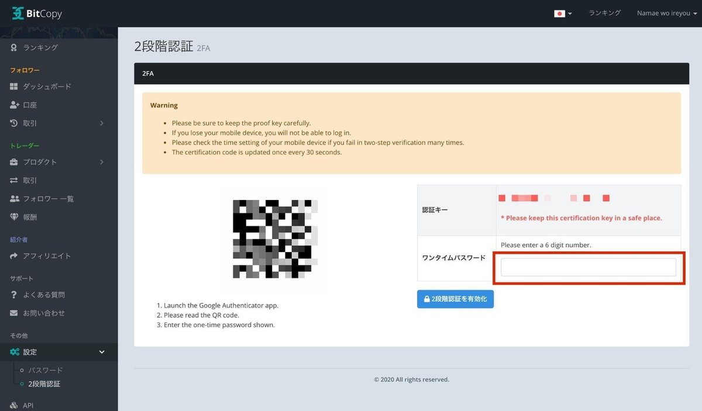This screenshot has width=702, height=411.
Task: Select パスワード under settings
Action: (x=46, y=371)
